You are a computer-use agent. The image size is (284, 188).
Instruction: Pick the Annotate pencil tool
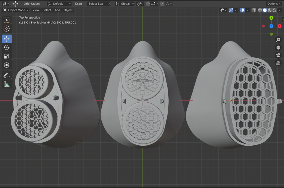(x=7, y=75)
